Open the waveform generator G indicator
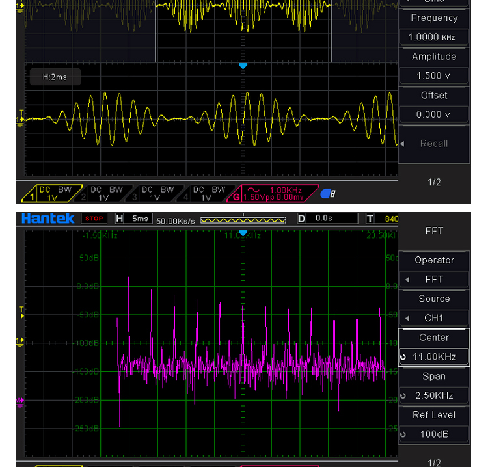The image size is (488, 467). tap(273, 193)
